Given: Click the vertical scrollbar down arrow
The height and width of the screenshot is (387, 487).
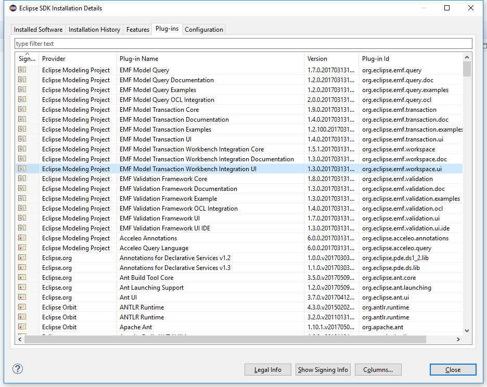Looking at the screenshot, I should pyautogui.click(x=467, y=330).
